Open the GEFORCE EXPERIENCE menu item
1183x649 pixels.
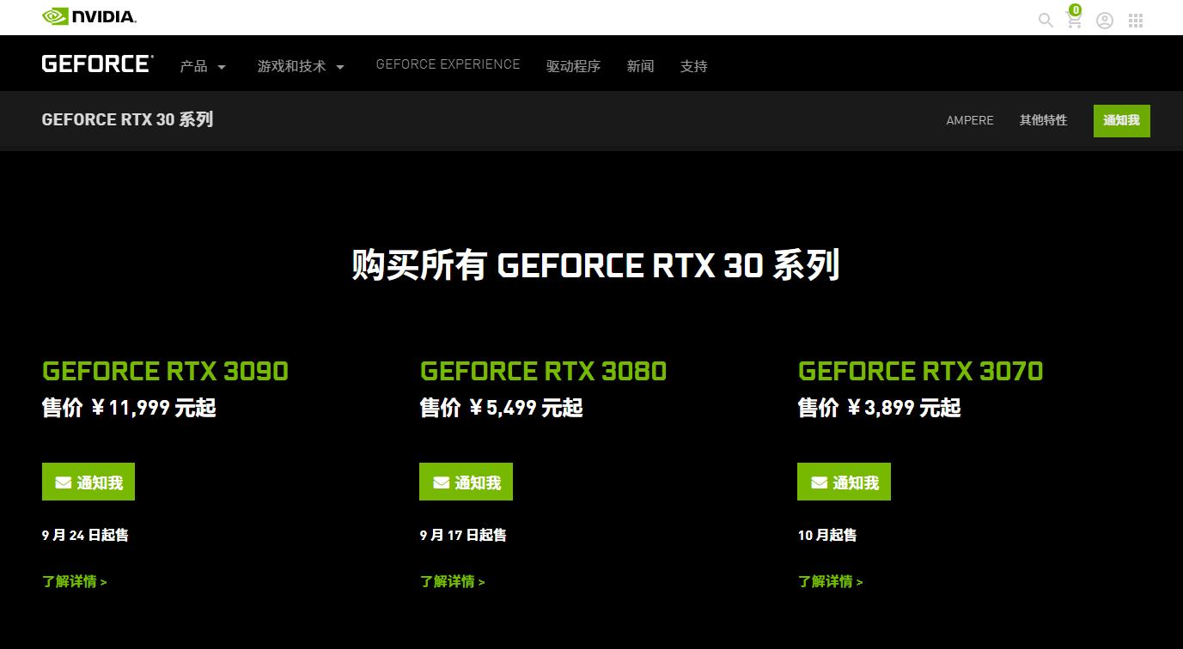448,64
